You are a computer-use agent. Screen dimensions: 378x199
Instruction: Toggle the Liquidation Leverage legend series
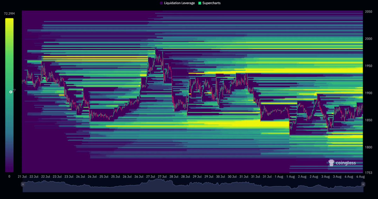pos(177,3)
